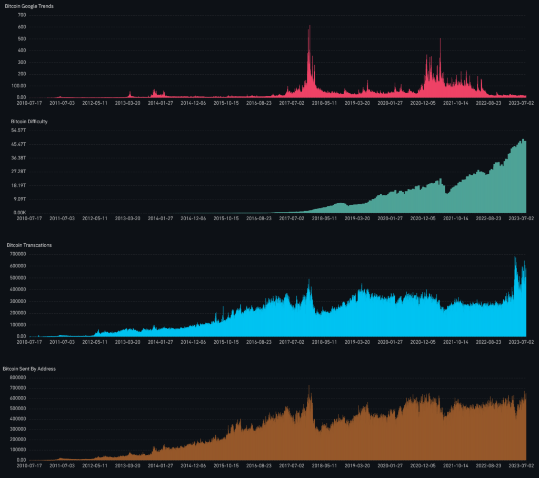Screen dimensions: 539x478
Task: Click the Bitcoin Sent By Address chart title
Action: click(x=28, y=369)
